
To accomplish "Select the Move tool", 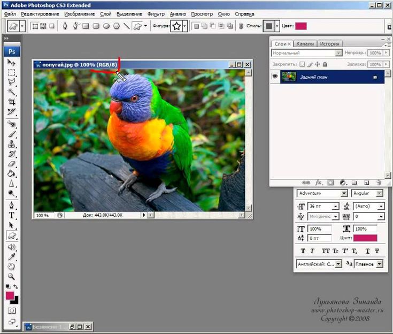I will pos(11,62).
